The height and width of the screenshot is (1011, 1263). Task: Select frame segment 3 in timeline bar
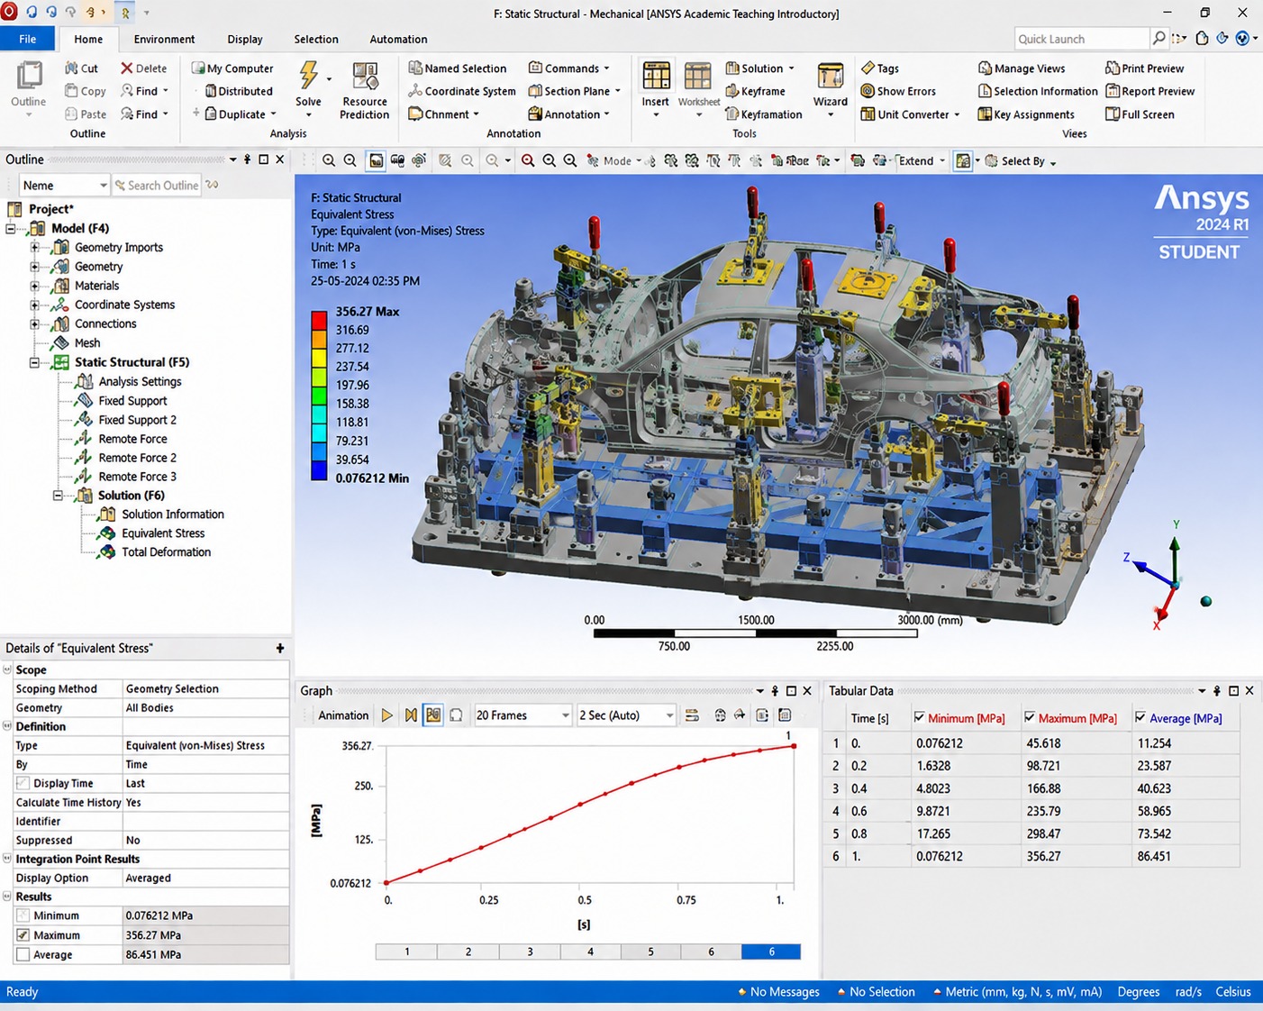click(530, 952)
